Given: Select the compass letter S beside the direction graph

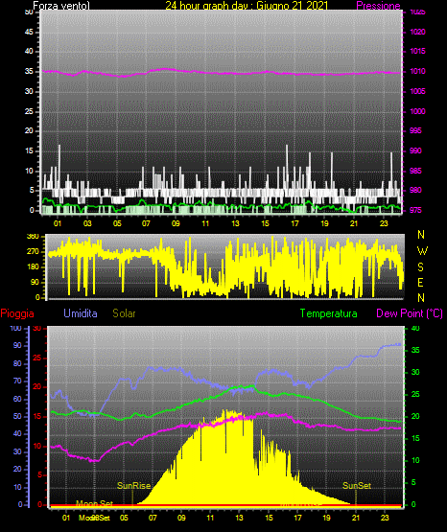Looking at the screenshot, I should click(420, 267).
